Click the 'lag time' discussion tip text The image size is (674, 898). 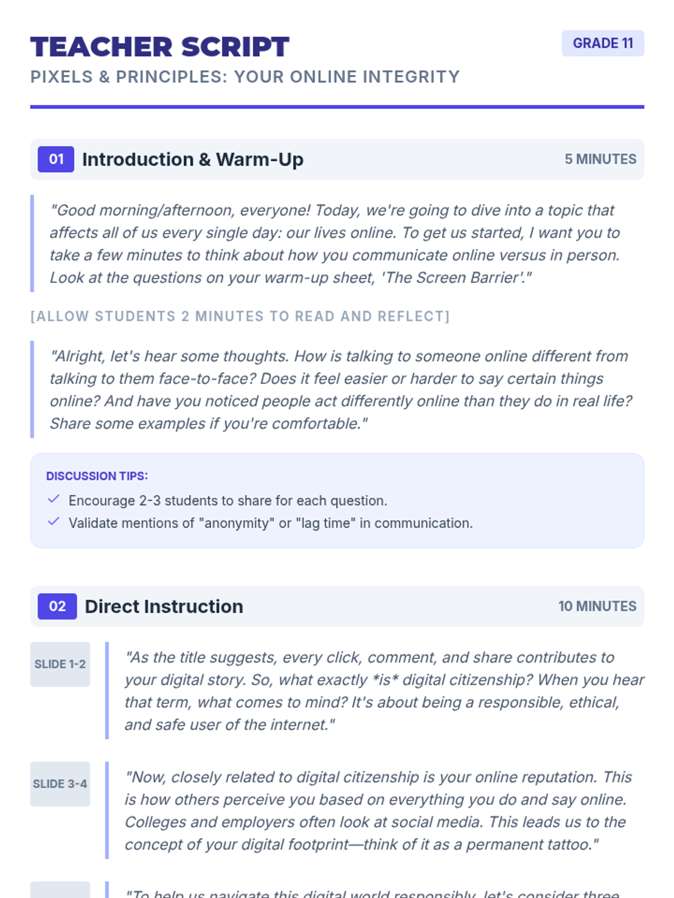[x=270, y=523]
